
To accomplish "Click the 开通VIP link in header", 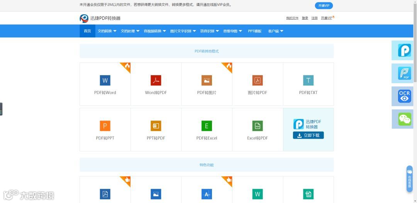I will point(327,18).
